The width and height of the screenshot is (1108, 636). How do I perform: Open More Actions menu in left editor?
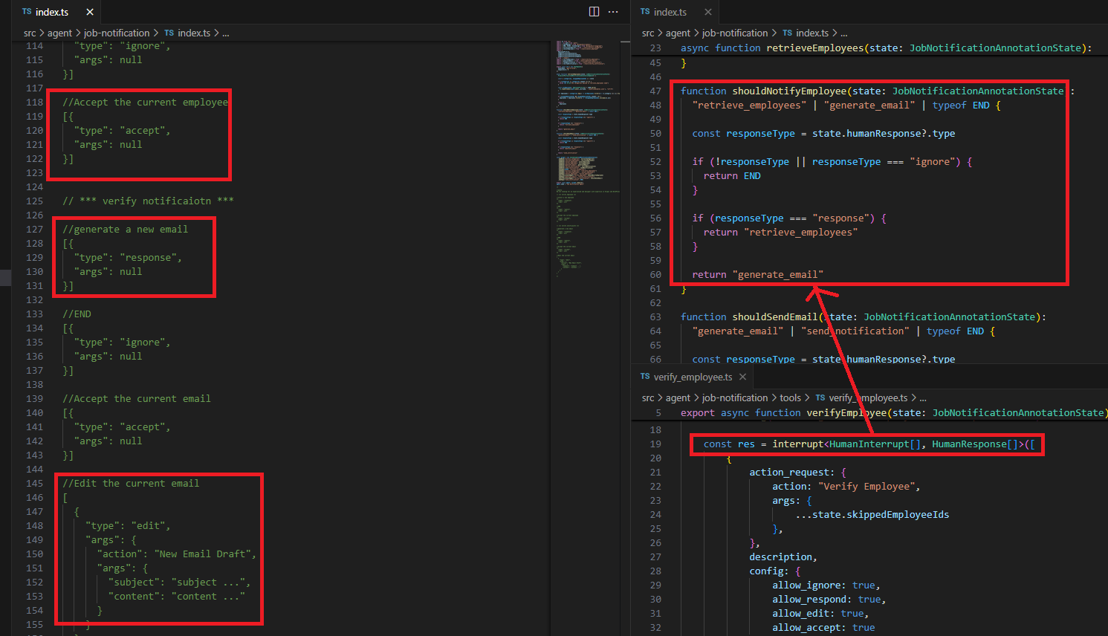tap(613, 12)
